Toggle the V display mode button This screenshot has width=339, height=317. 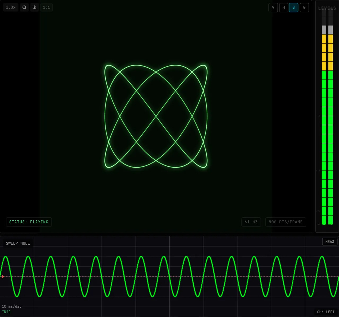(x=273, y=7)
